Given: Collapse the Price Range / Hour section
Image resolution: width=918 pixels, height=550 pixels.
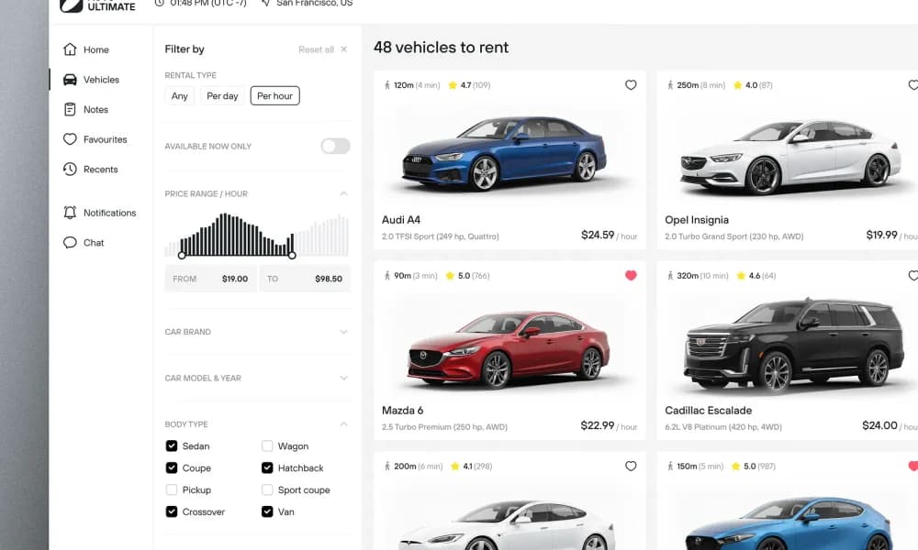Looking at the screenshot, I should pyautogui.click(x=343, y=193).
